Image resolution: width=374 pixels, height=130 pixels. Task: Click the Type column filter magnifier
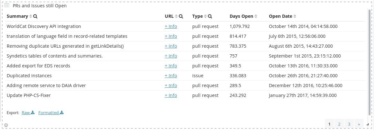[210, 17]
